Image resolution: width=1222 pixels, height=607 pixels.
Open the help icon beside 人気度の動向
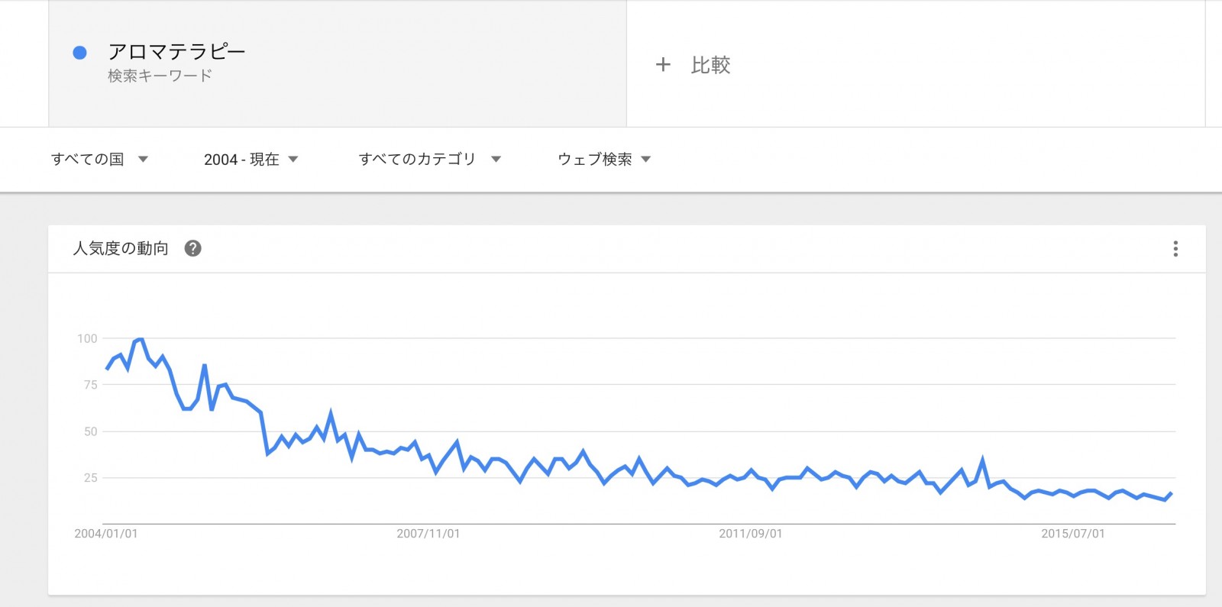pyautogui.click(x=193, y=248)
